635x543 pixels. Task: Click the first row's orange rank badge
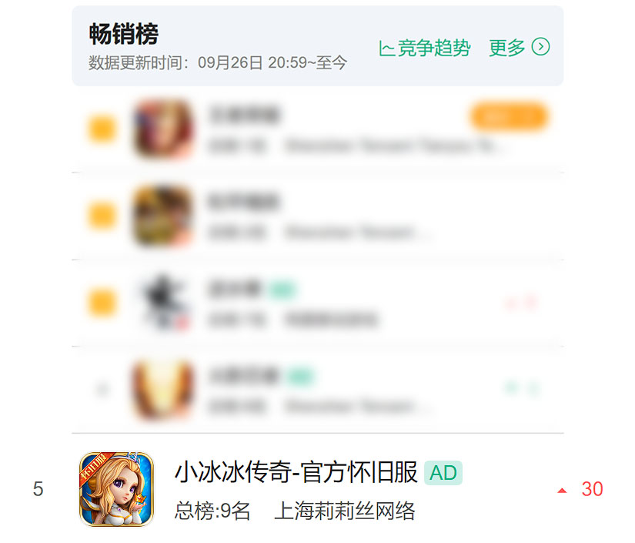102,129
